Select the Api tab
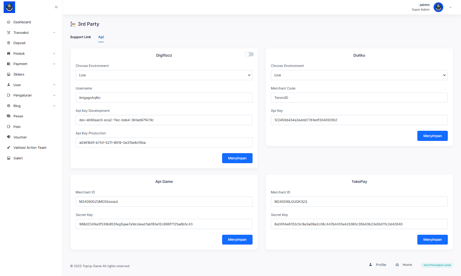Image resolution: width=461 pixels, height=276 pixels. [101, 37]
